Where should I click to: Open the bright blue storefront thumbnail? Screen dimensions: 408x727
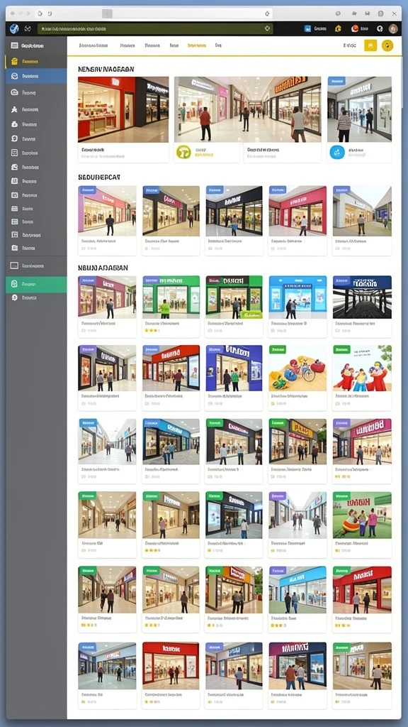coord(297,297)
